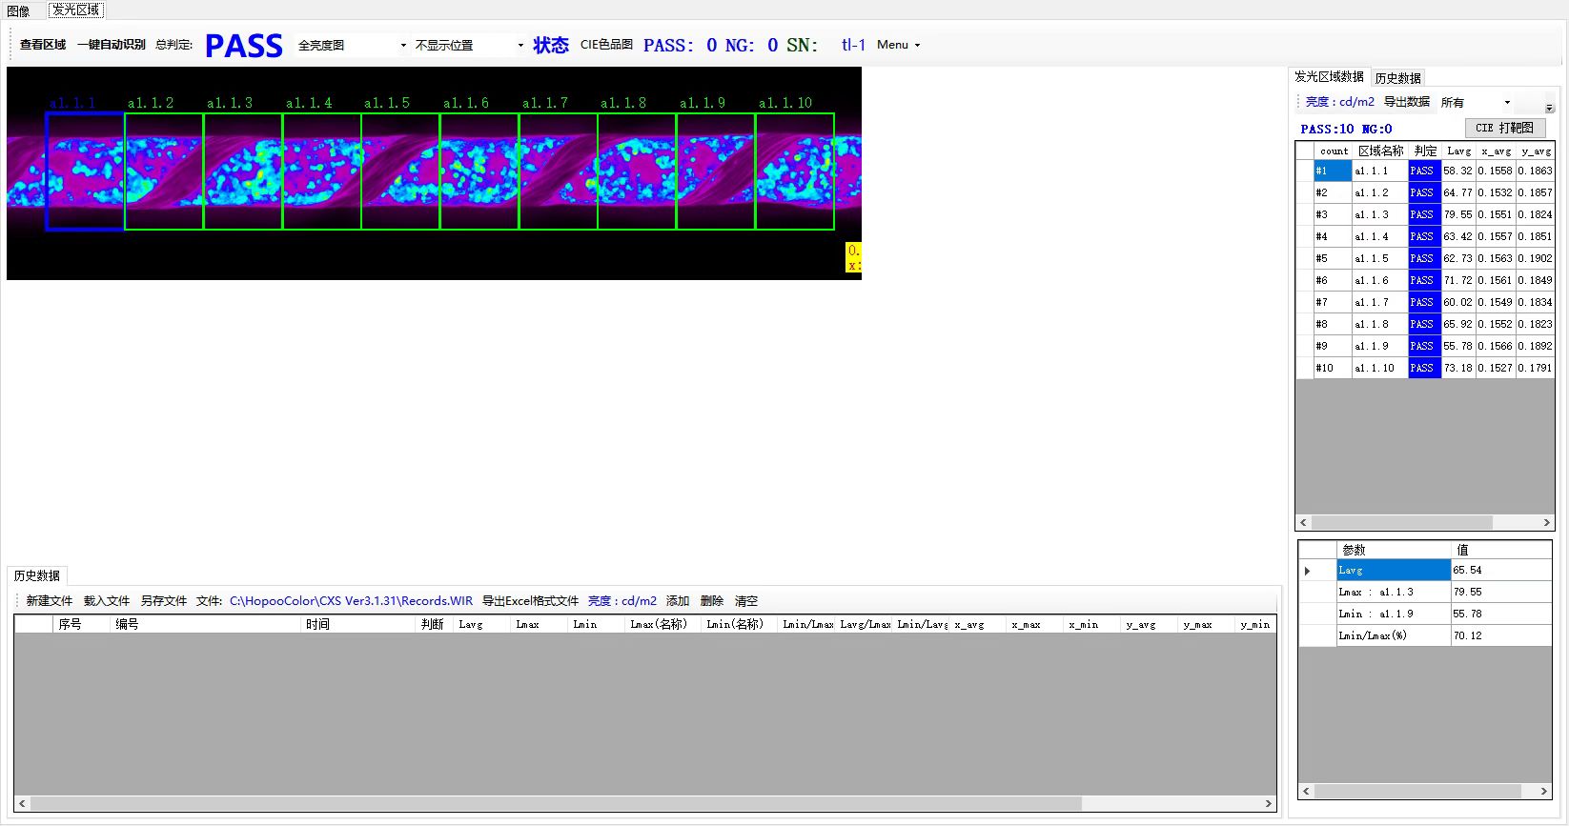Click 载入文件 to load a record file

point(107,601)
